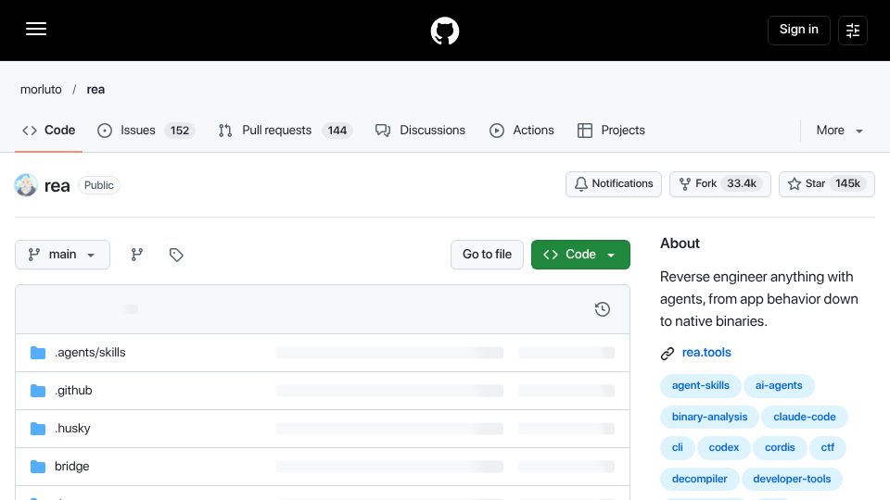Select the cordis topic tag
Screen dimensions: 890x500
pyautogui.click(x=780, y=448)
